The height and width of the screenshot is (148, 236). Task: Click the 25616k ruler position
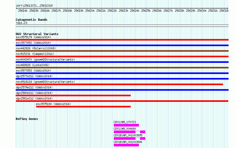[45, 11]
